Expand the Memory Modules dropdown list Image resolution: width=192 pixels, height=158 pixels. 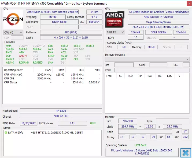point(147,59)
